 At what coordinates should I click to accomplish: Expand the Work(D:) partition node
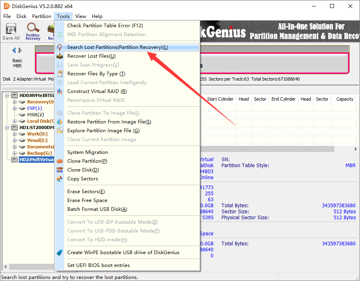pos(14,134)
